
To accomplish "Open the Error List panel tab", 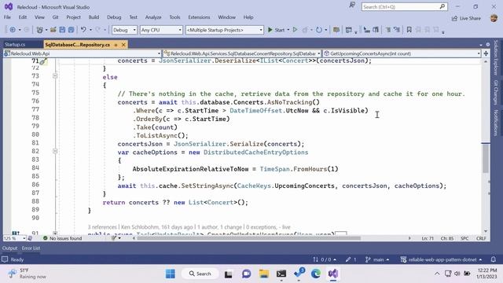I will 31,248.
